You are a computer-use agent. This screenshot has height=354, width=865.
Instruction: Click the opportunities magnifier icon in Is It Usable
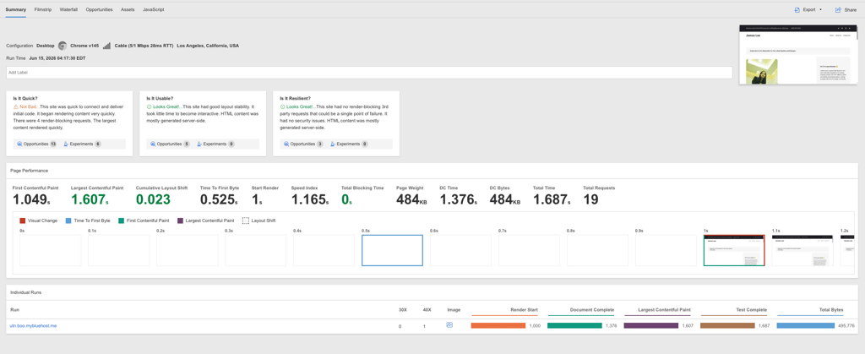pos(154,144)
